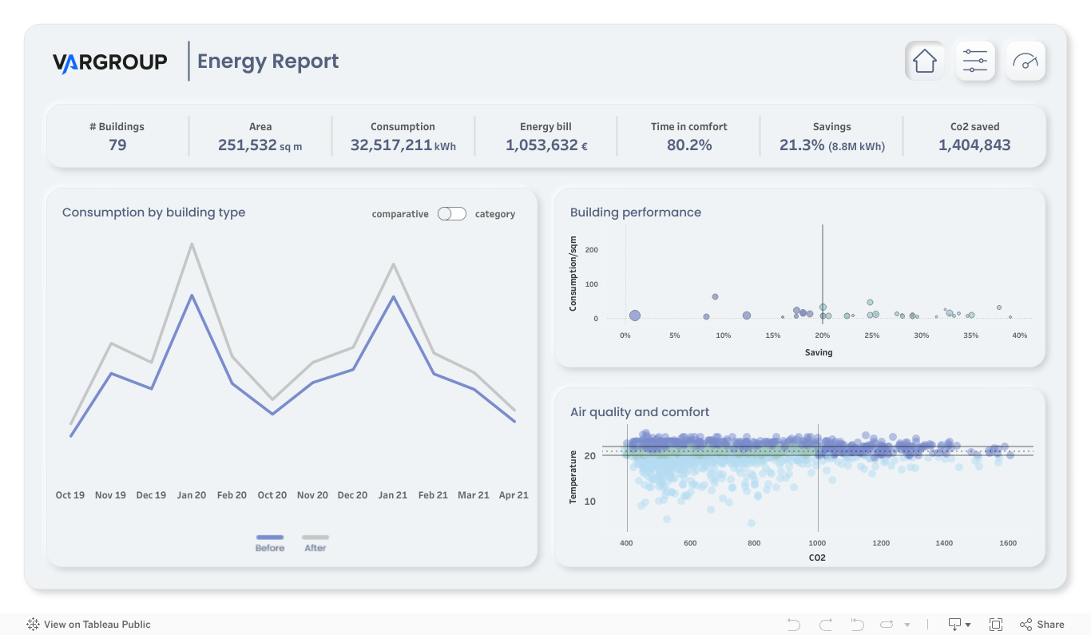This screenshot has width=1091, height=635.
Task: Click the Savings 21.3% value
Action: tap(831, 145)
